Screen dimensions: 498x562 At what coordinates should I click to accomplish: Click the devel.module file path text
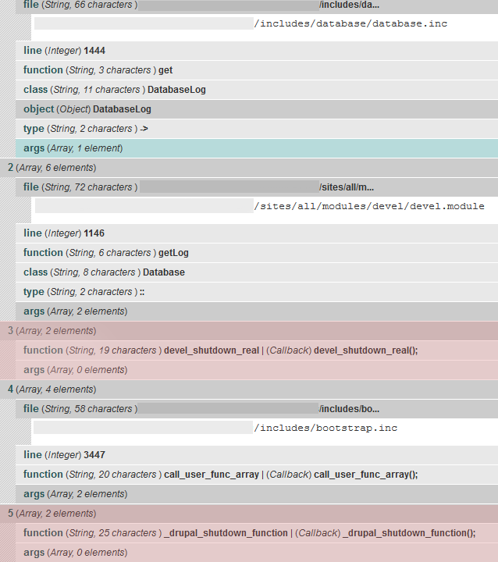[369, 206]
